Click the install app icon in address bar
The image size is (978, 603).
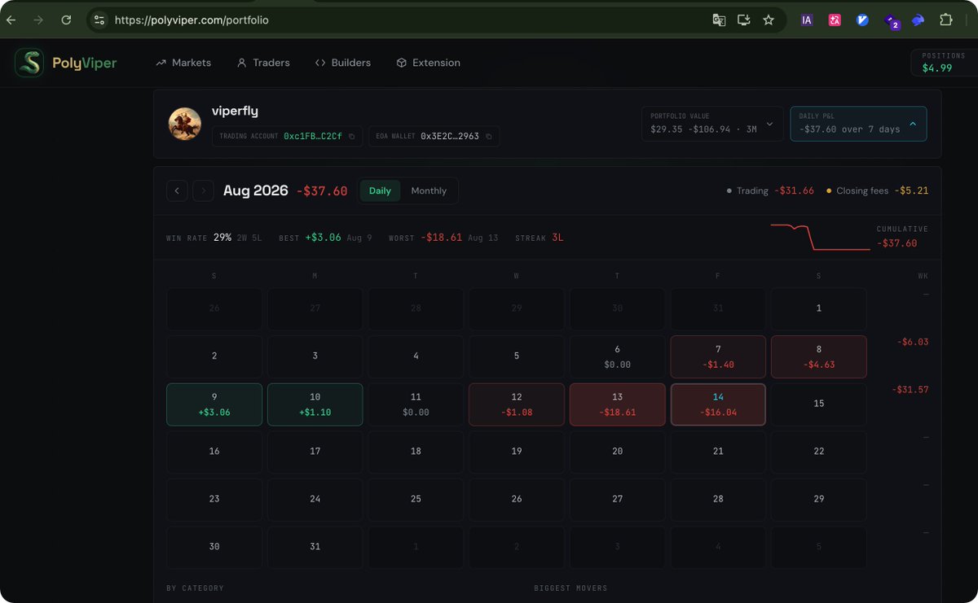pyautogui.click(x=743, y=20)
